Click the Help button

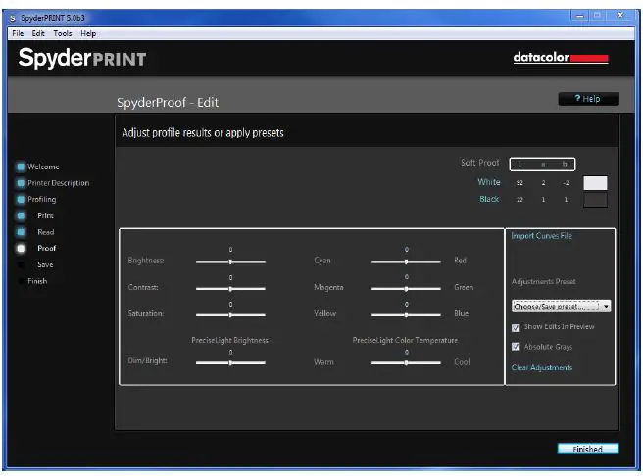[x=588, y=99]
